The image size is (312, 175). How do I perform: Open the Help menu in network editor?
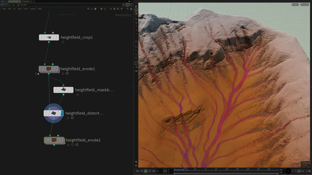click(x=40, y=9)
